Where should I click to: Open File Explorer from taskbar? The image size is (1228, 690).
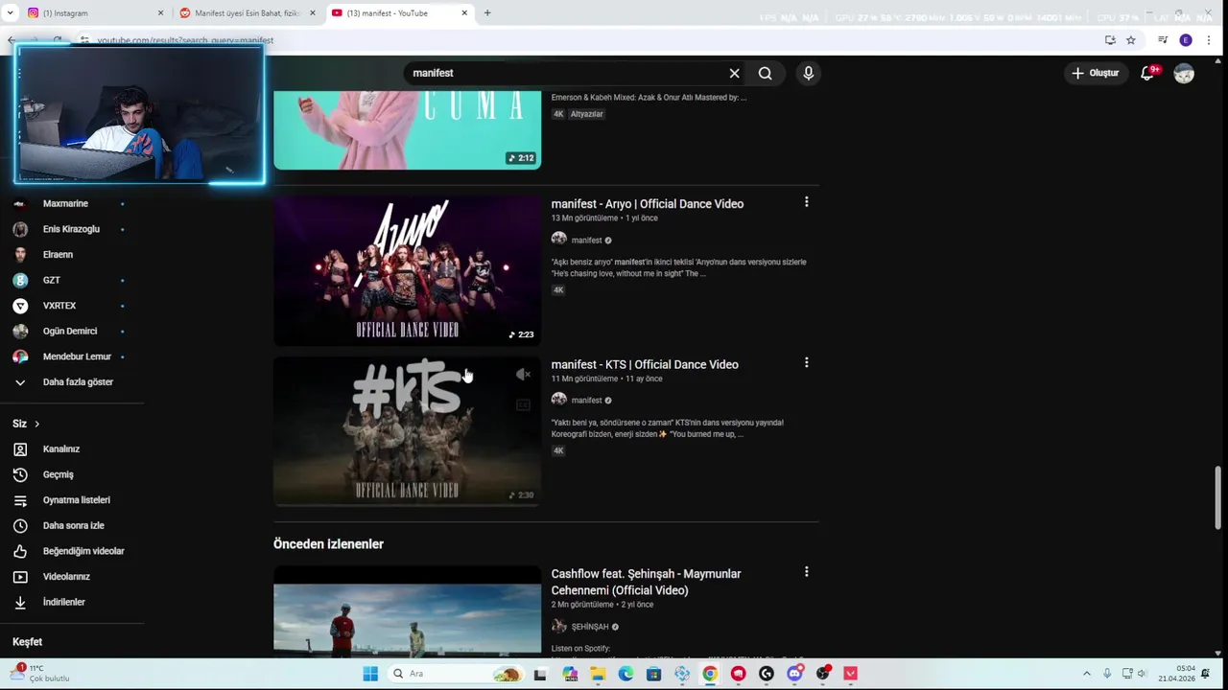[x=598, y=674]
